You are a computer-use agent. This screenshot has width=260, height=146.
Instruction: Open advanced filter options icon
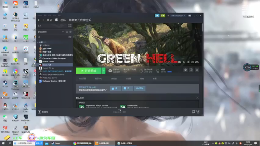pos(70,37)
